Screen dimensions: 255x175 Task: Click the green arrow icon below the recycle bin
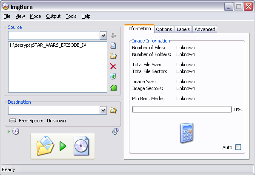[113, 87]
